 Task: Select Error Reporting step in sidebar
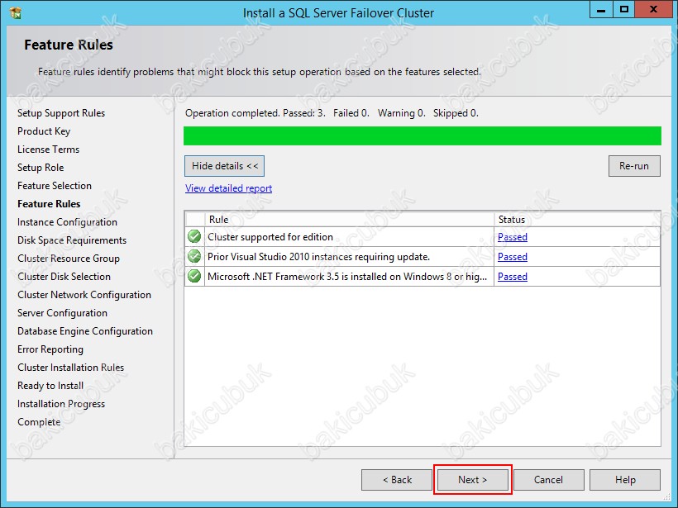coord(50,349)
